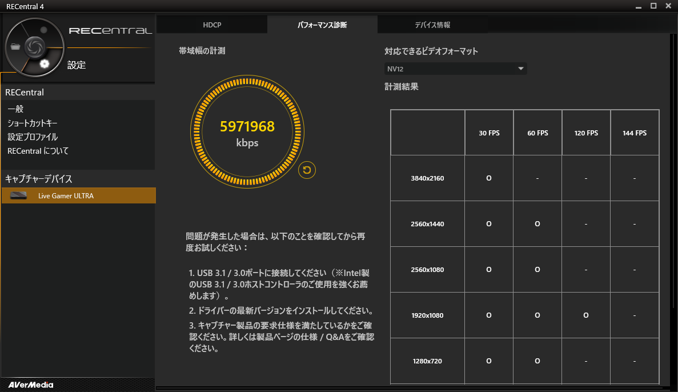Click the 30 FPS column header

pos(489,133)
